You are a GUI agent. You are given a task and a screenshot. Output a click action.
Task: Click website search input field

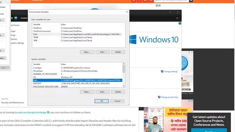point(171,1)
